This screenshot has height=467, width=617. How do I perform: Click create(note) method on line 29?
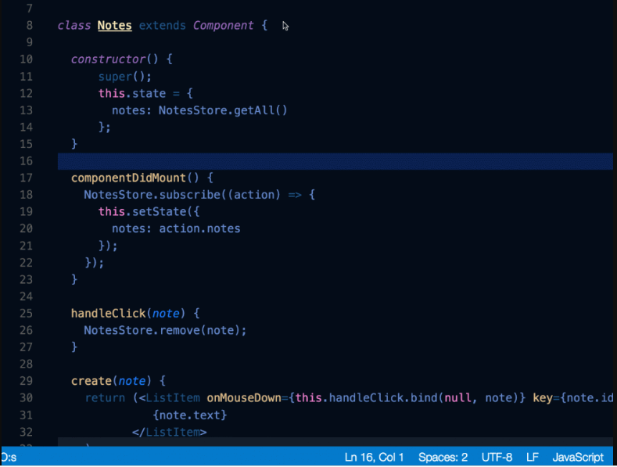coord(111,381)
